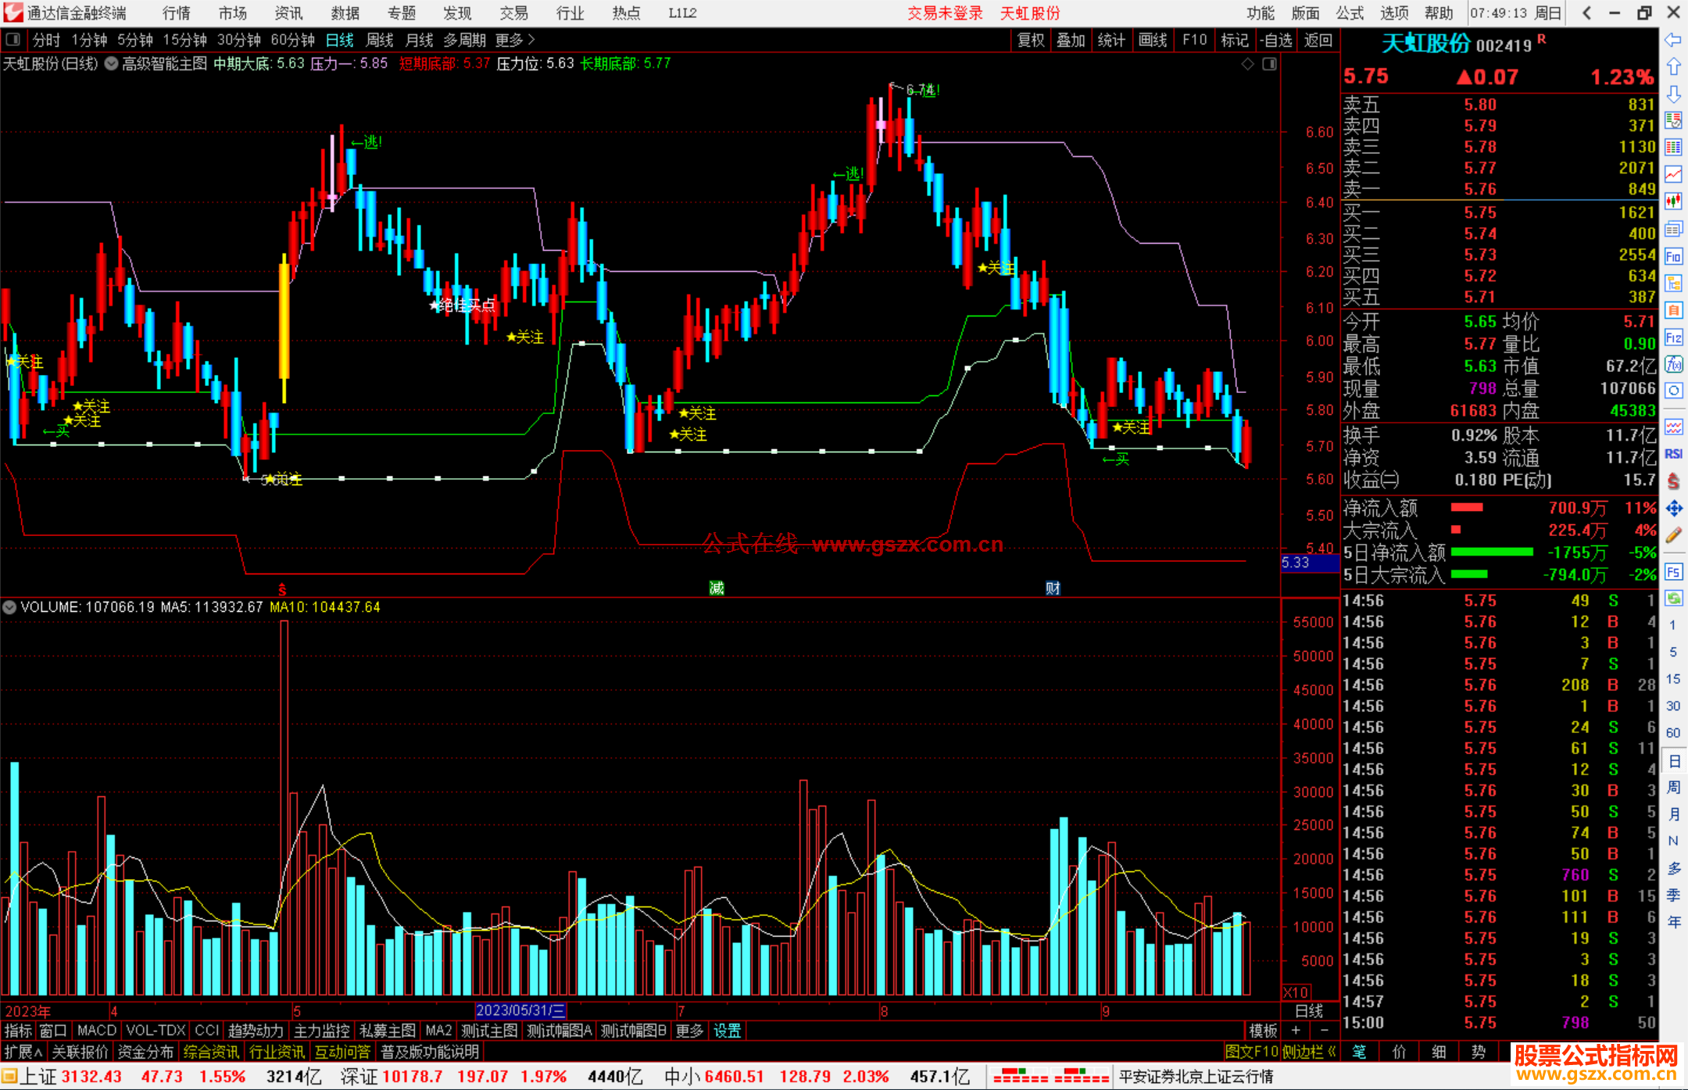Select the RSI indicator icon in sidebar
The height and width of the screenshot is (1090, 1688).
point(1673,454)
